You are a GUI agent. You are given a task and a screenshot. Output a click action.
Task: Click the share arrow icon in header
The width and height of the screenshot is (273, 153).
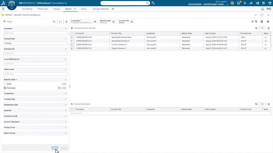point(251,3)
